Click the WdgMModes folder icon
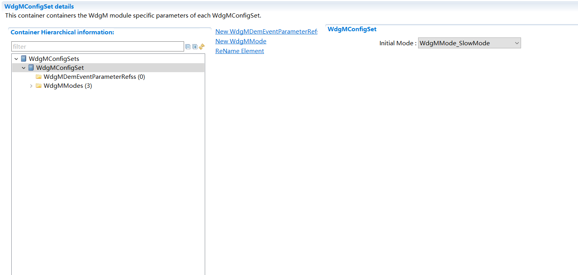This screenshot has height=275, width=578. (39, 86)
